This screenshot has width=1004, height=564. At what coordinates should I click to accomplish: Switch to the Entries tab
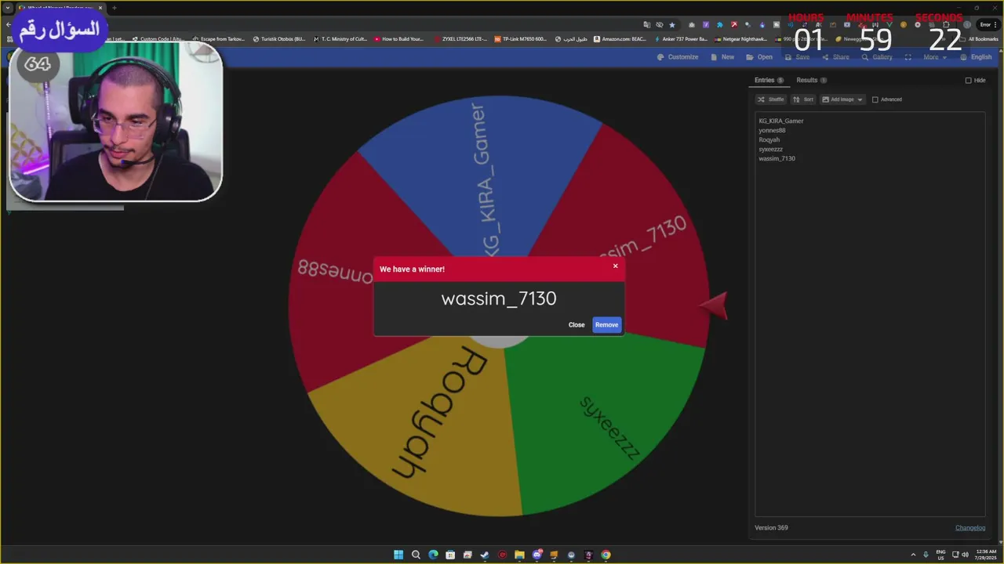pyautogui.click(x=769, y=80)
